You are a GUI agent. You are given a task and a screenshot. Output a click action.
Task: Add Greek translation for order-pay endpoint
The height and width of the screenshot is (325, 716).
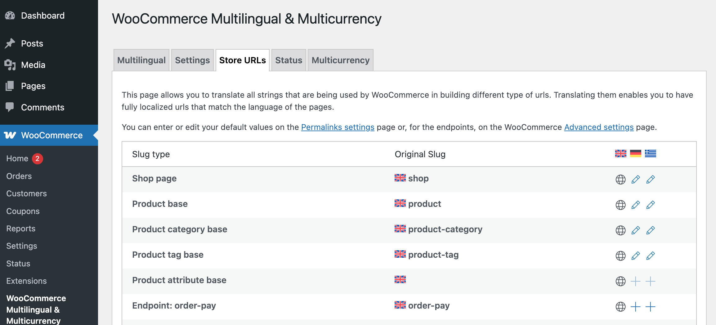(651, 307)
